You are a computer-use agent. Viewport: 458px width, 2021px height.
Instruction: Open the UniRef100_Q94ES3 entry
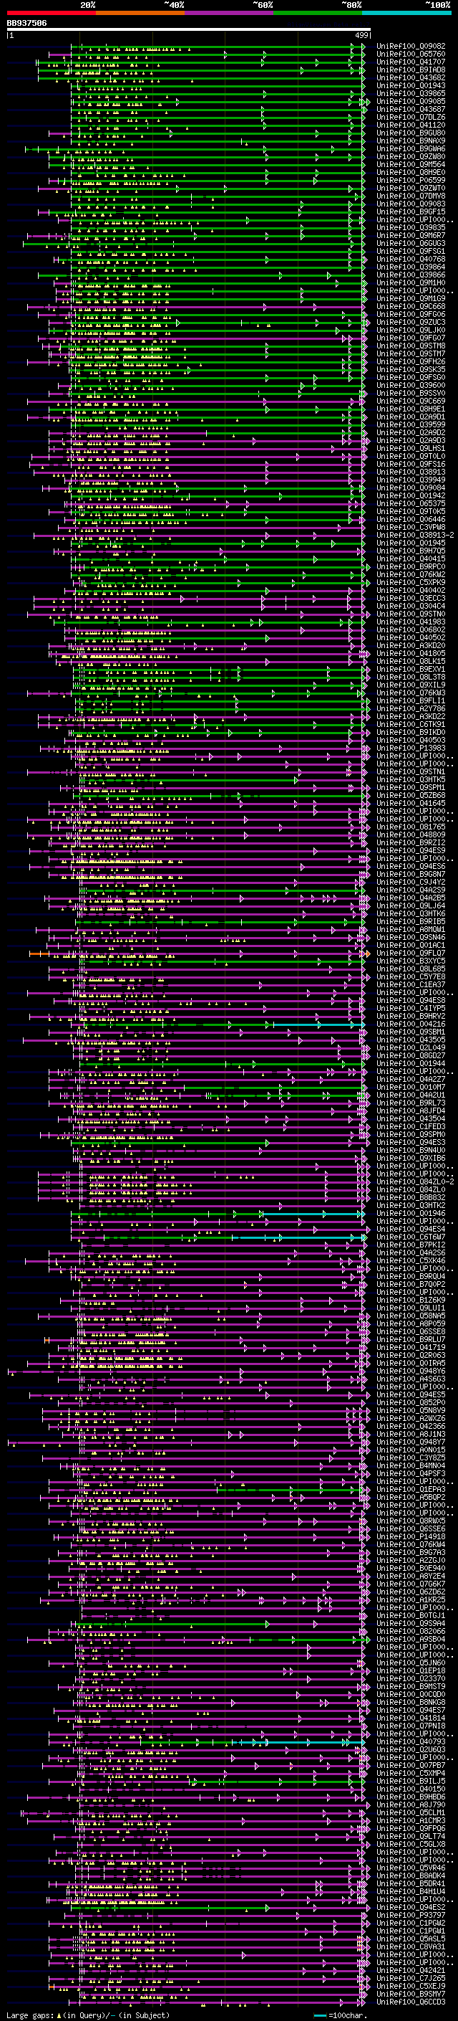click(411, 1142)
